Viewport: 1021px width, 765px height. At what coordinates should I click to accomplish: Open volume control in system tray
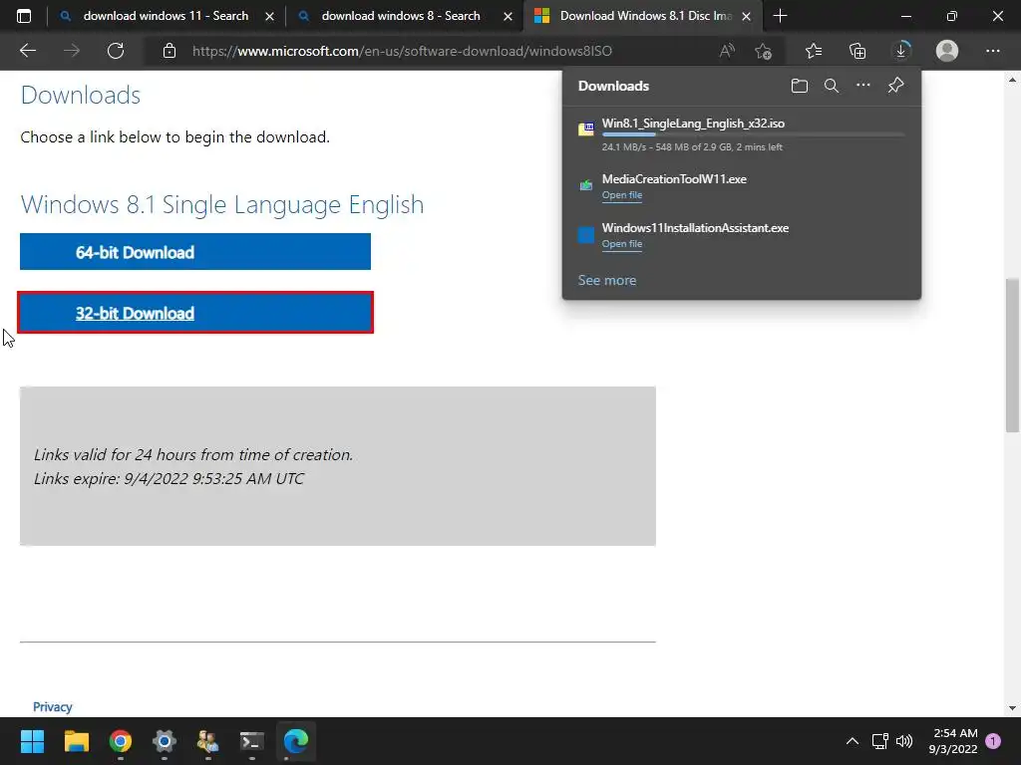(x=904, y=741)
